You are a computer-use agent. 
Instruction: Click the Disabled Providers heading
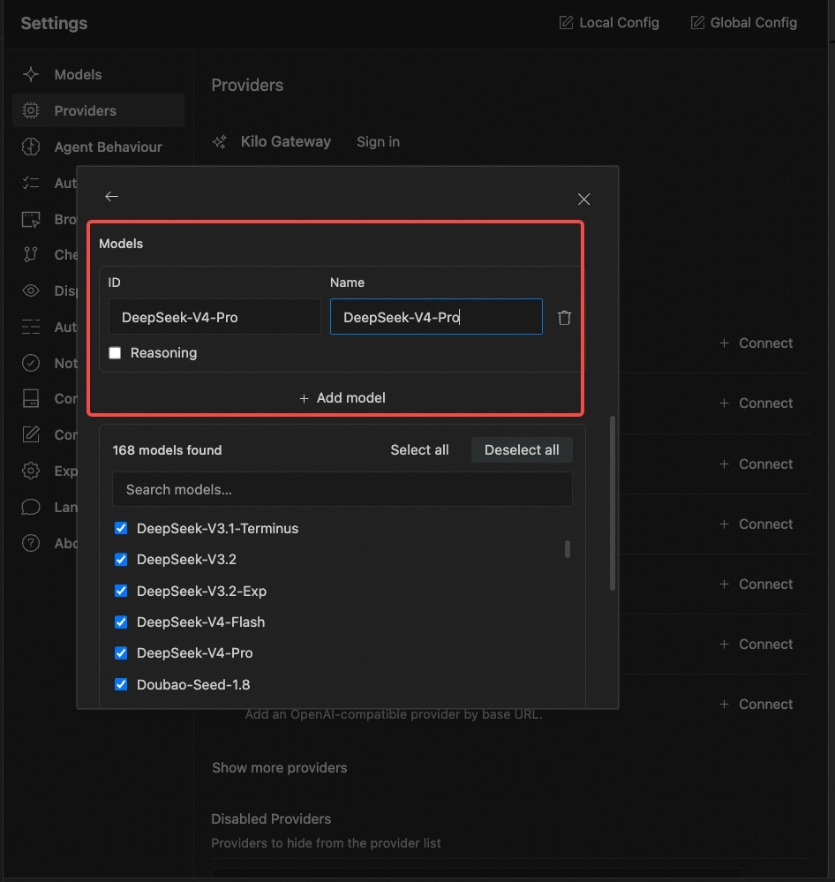tap(271, 819)
